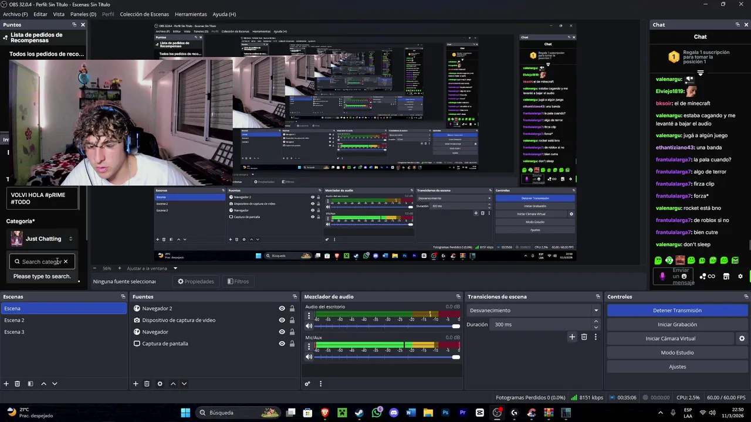Open the Archivo menu

(x=15, y=14)
